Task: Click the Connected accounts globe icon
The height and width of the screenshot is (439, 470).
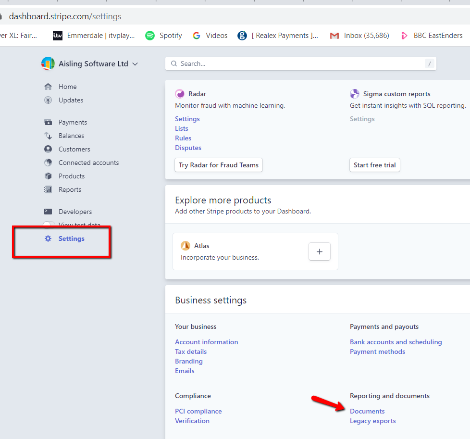Action: point(48,163)
